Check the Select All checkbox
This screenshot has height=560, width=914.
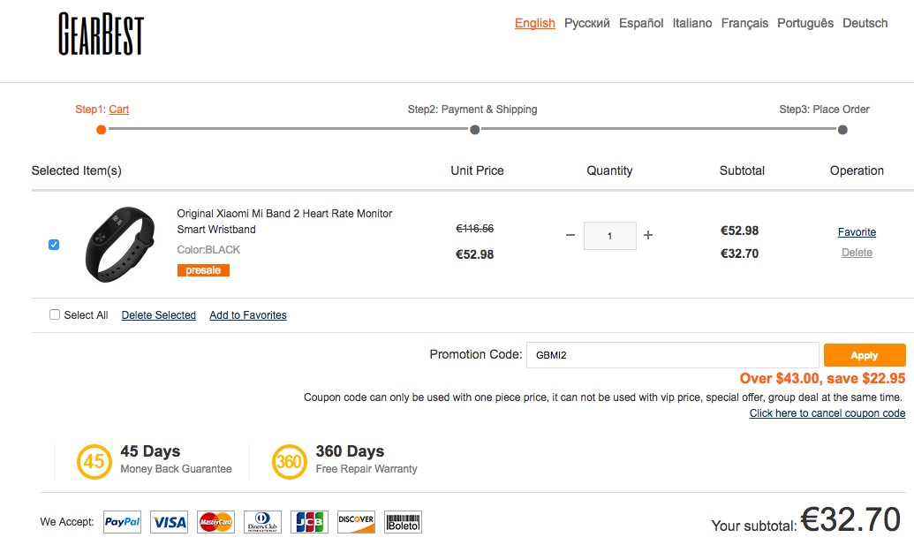tap(55, 314)
